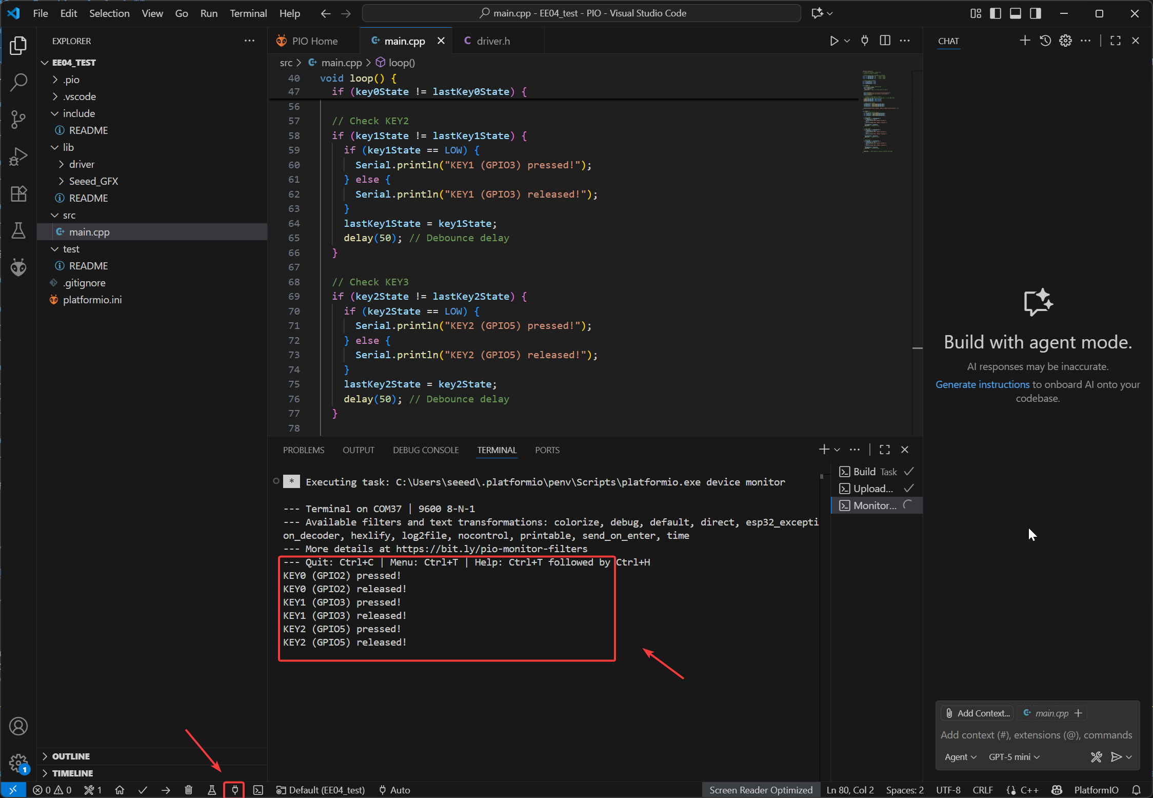Toggle bottom panel layout button
The width and height of the screenshot is (1153, 798).
point(1015,13)
